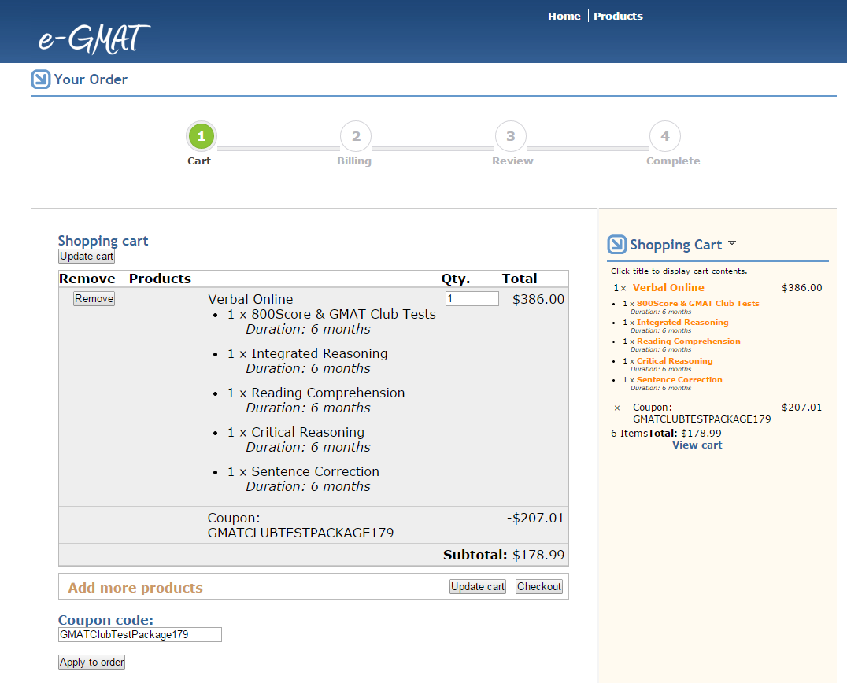Image resolution: width=847 pixels, height=683 pixels.
Task: Focus the Coupon code text field
Action: point(140,634)
